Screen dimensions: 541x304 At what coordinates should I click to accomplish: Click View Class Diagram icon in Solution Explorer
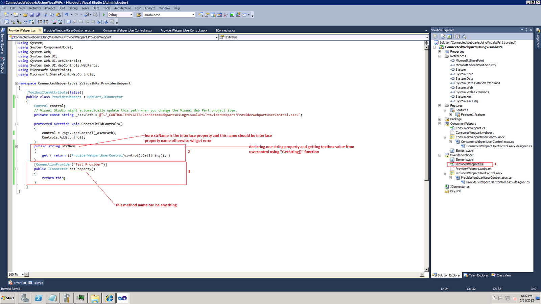coord(464,36)
